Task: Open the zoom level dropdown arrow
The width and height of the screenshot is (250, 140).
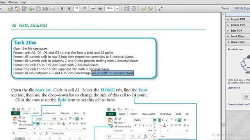Action: pyautogui.click(x=117, y=9)
